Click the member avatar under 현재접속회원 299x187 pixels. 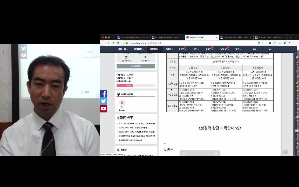[x=122, y=103]
